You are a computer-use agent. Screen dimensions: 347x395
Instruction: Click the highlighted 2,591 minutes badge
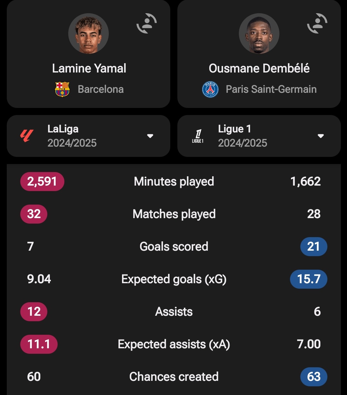coord(42,181)
